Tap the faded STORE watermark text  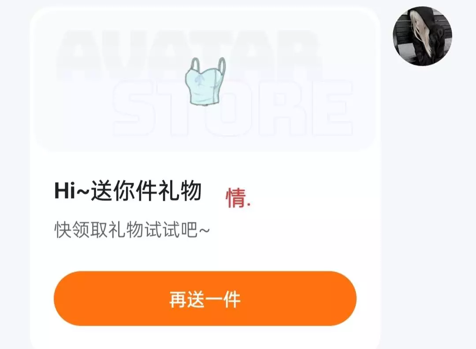[233, 108]
